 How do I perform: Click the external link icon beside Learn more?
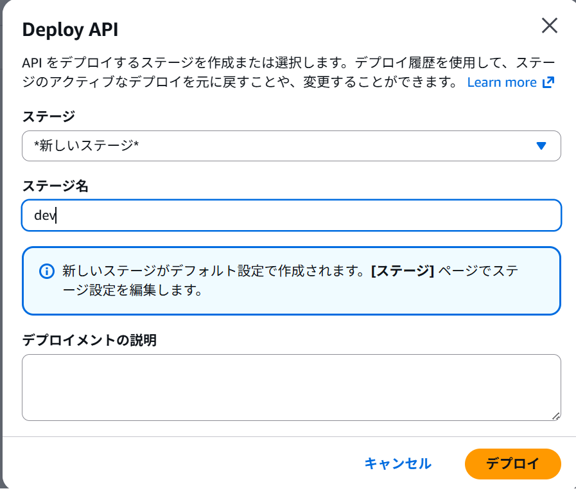coord(550,82)
